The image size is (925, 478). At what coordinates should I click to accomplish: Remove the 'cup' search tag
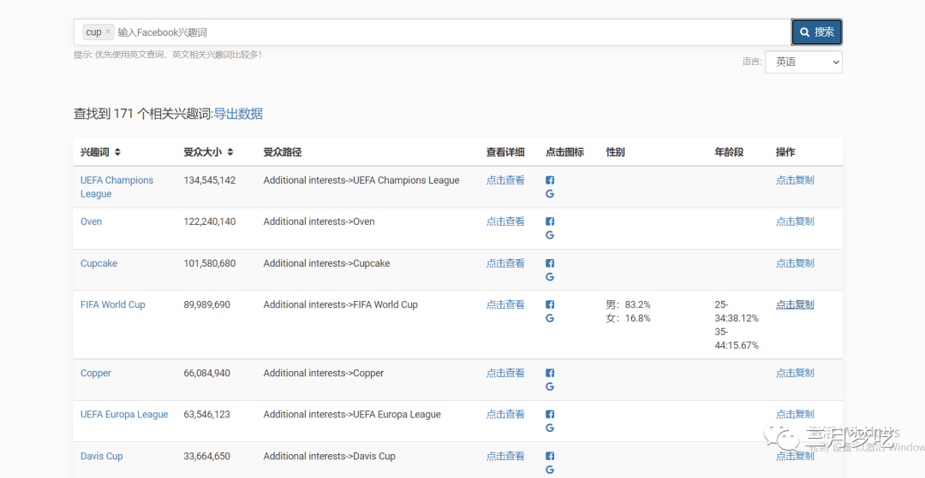tap(108, 32)
